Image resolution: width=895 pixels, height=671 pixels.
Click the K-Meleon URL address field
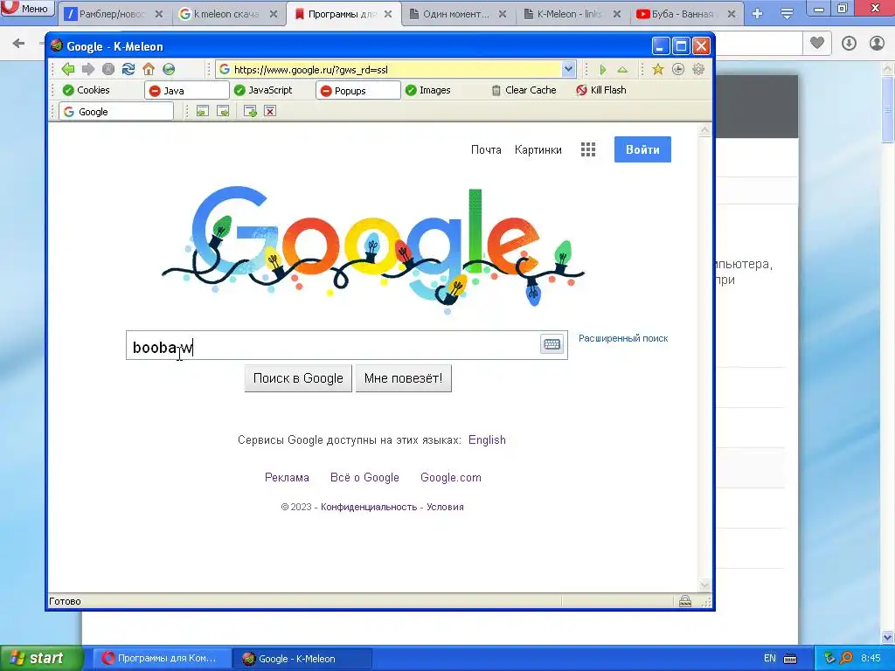coord(396,70)
